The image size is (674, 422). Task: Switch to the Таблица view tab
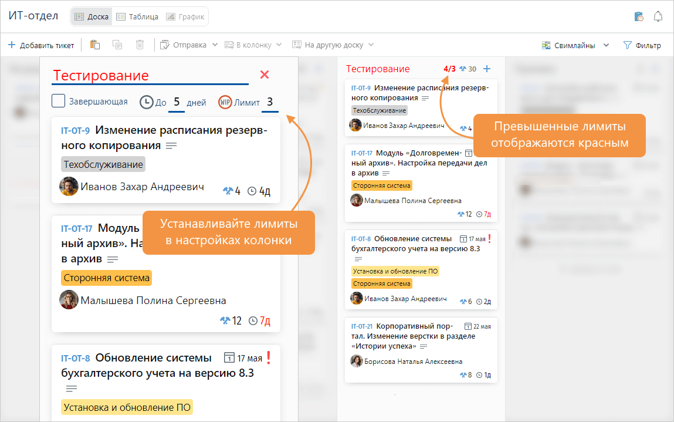coord(137,16)
